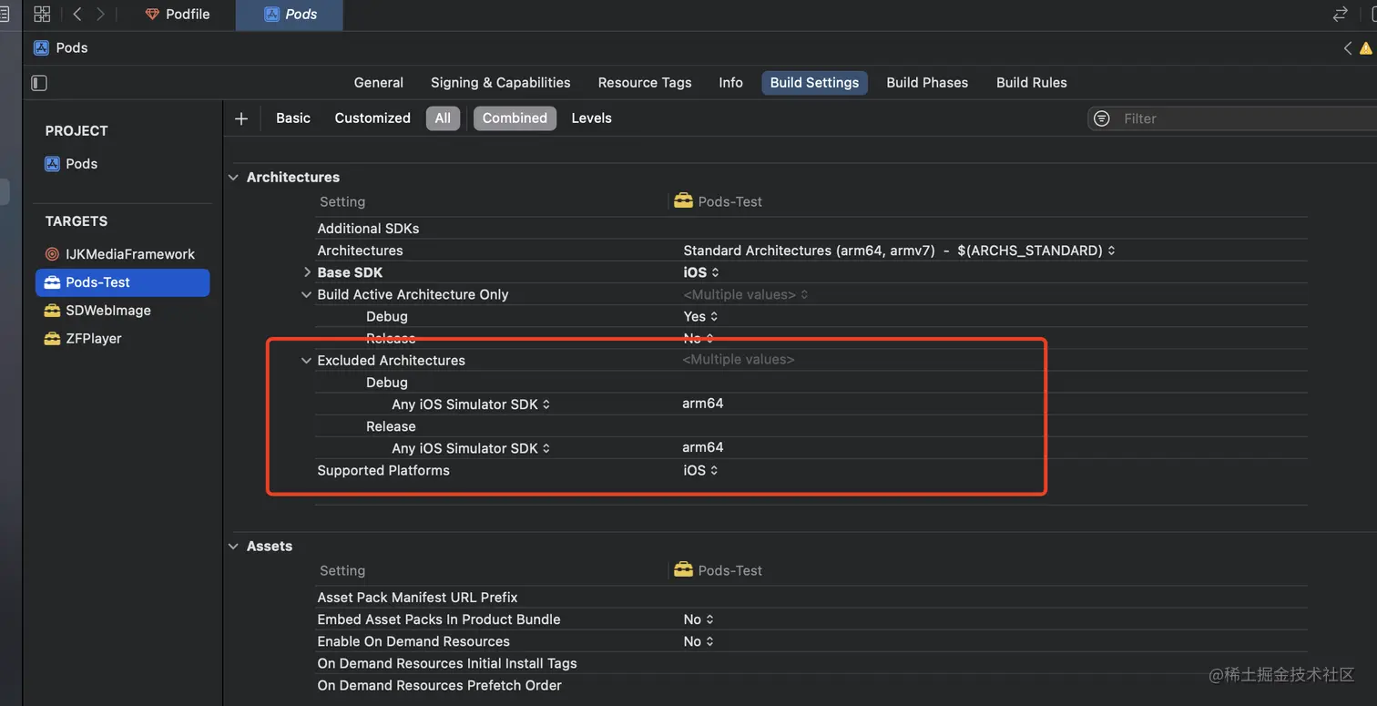Viewport: 1377px width, 706px height.
Task: Select the Pods-Test target in the sidebar
Action: (122, 282)
